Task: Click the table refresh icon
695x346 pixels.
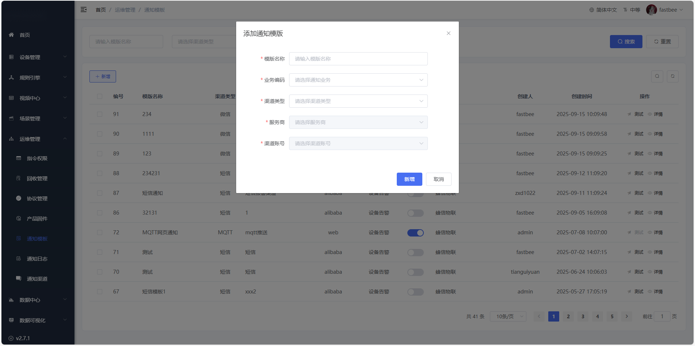Action: point(672,76)
